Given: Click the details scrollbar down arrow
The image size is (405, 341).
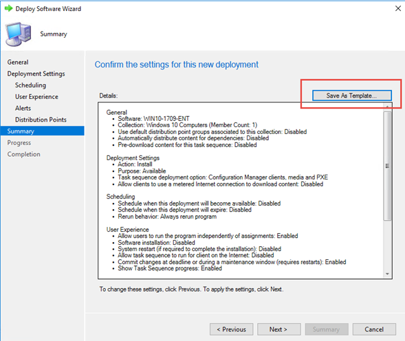Looking at the screenshot, I should coord(387,274).
